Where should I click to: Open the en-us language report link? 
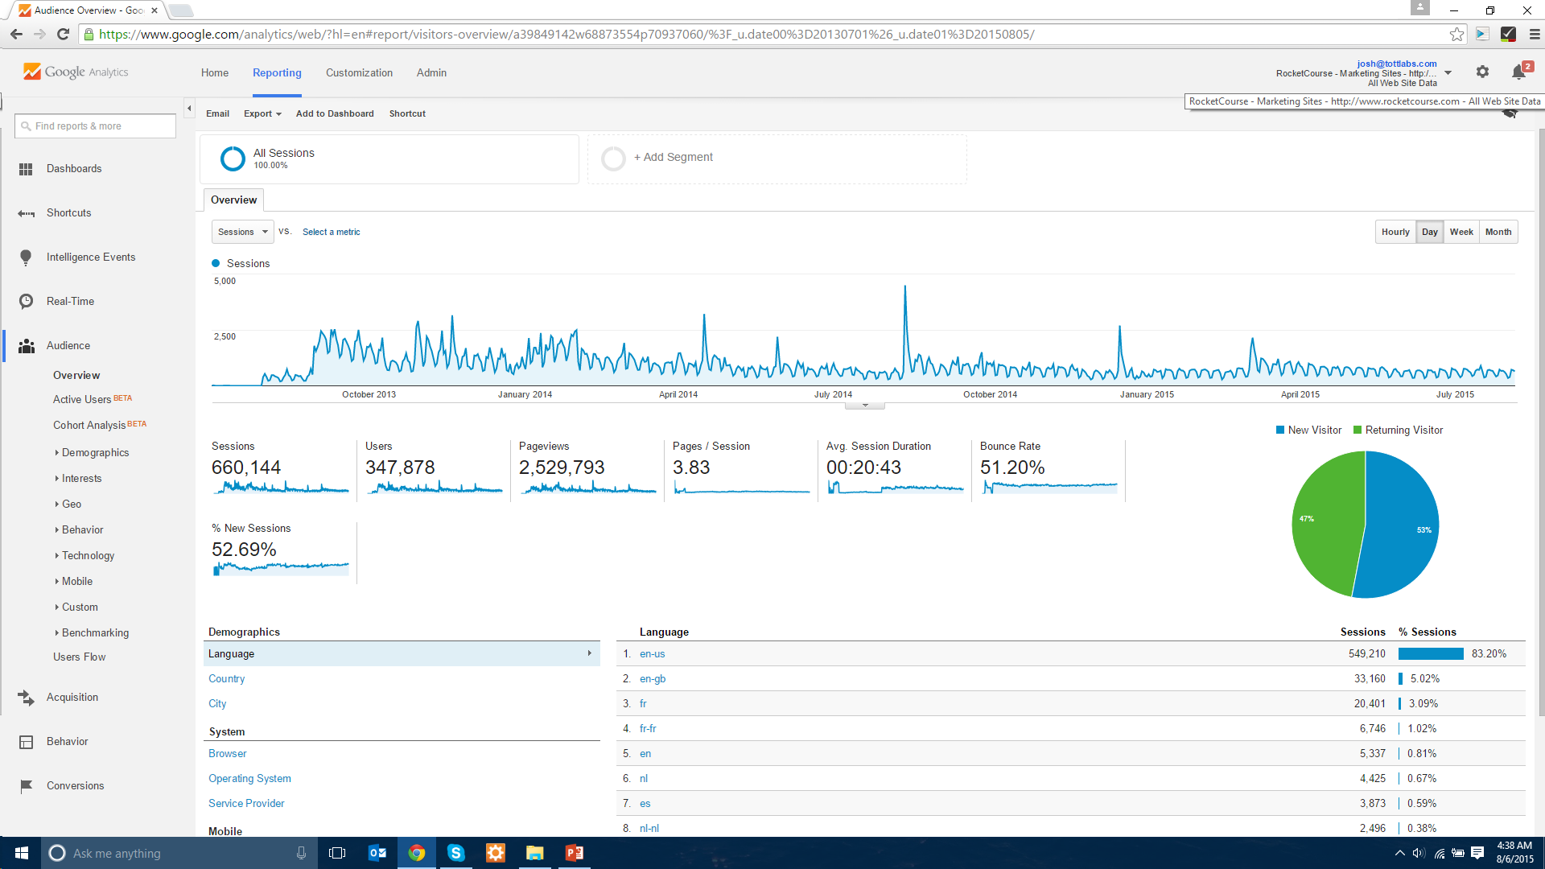(x=653, y=653)
